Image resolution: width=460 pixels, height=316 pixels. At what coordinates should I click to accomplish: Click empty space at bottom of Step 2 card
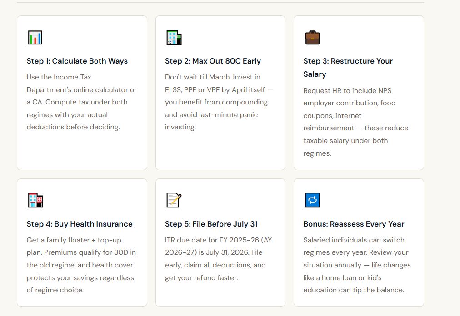220,152
